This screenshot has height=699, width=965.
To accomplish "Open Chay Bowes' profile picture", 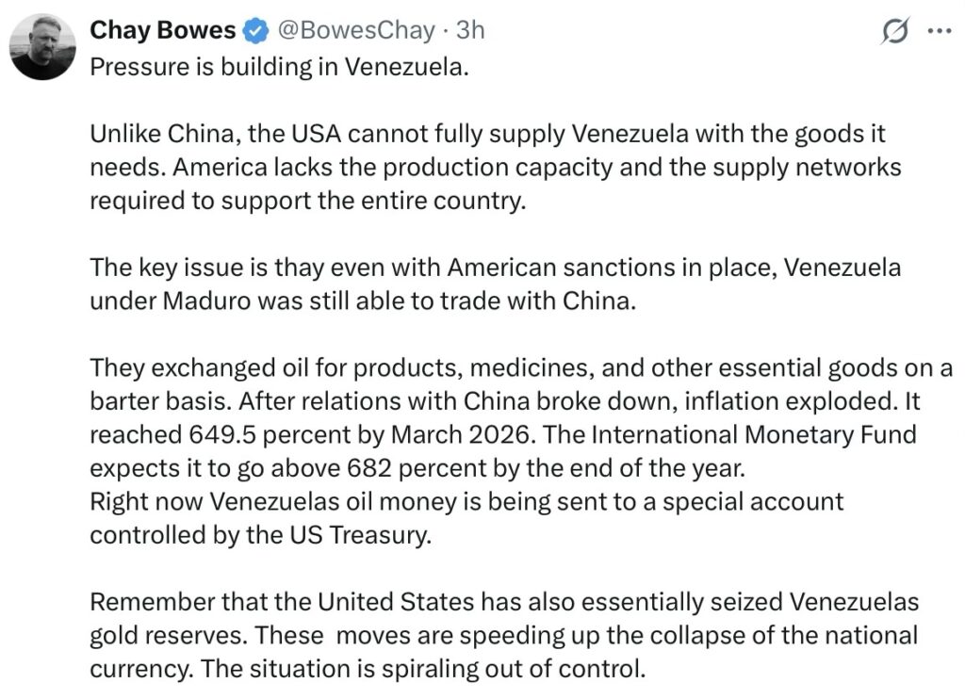I will point(44,47).
